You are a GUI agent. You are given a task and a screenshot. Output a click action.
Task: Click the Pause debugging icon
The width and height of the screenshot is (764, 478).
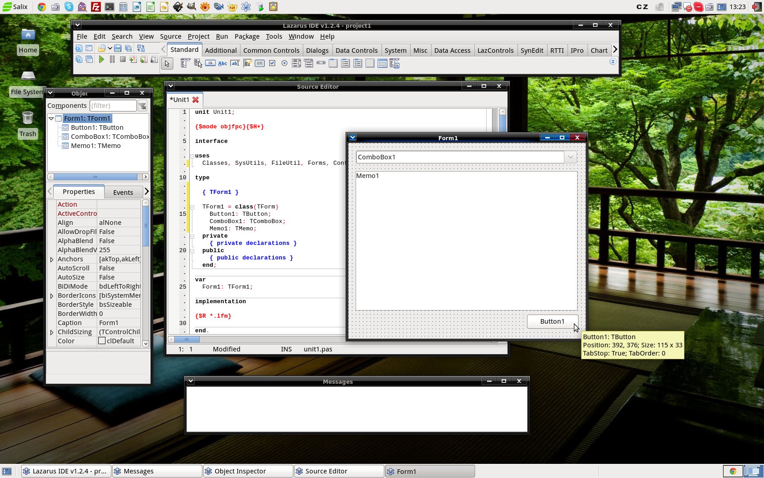[112, 59]
